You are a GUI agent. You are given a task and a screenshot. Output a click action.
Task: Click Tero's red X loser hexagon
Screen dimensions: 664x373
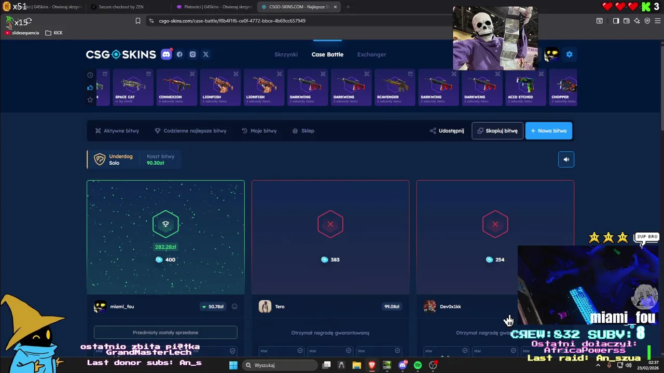(330, 224)
